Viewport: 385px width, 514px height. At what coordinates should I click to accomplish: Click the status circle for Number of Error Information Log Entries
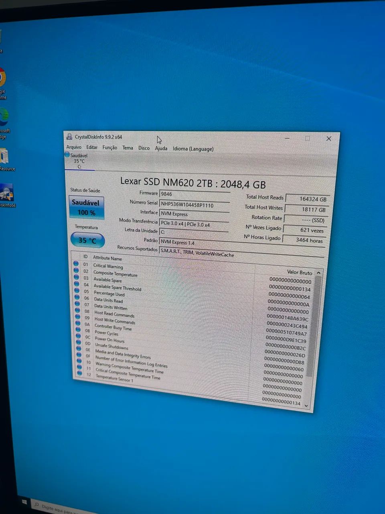tap(79, 355)
